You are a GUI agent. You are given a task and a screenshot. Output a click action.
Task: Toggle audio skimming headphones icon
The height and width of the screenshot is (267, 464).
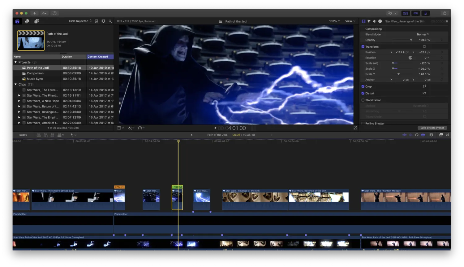[417, 135]
